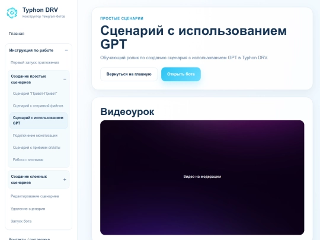Click the Сценарий с использованием GPT main heading
Image resolution: width=320 pixels, height=240 pixels.
pyautogui.click(x=193, y=37)
